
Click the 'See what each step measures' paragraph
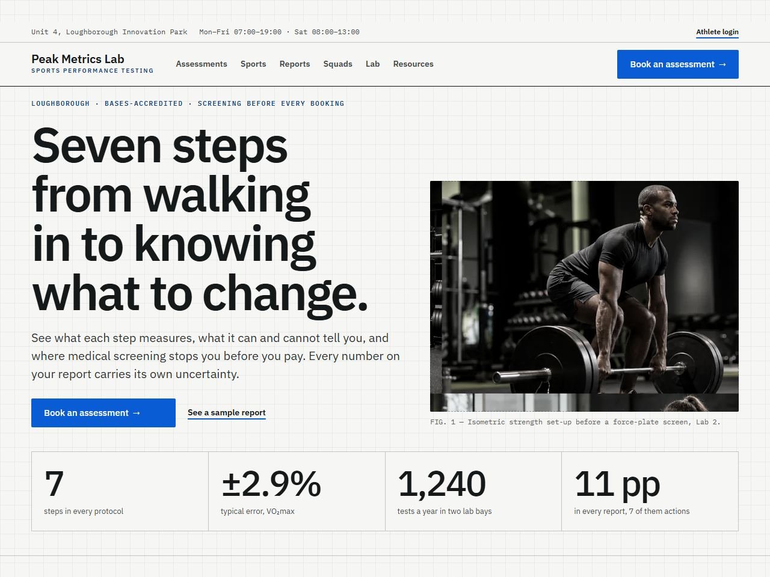pyautogui.click(x=215, y=356)
